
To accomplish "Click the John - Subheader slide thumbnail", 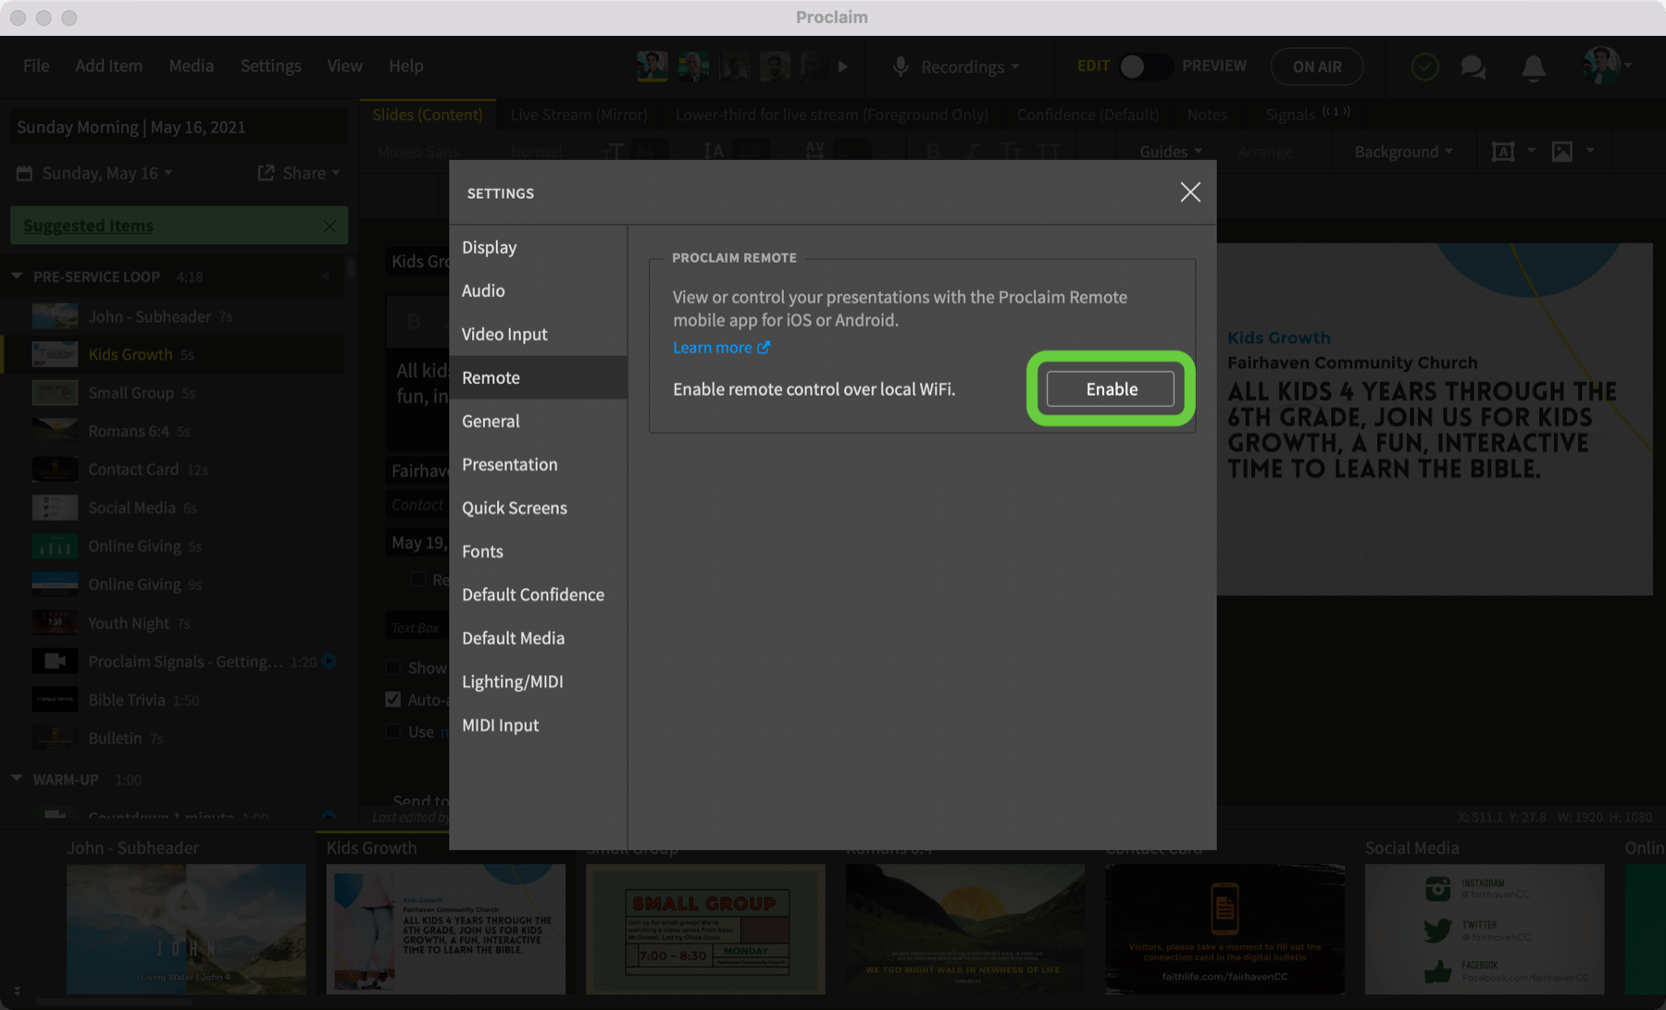I will click(186, 929).
